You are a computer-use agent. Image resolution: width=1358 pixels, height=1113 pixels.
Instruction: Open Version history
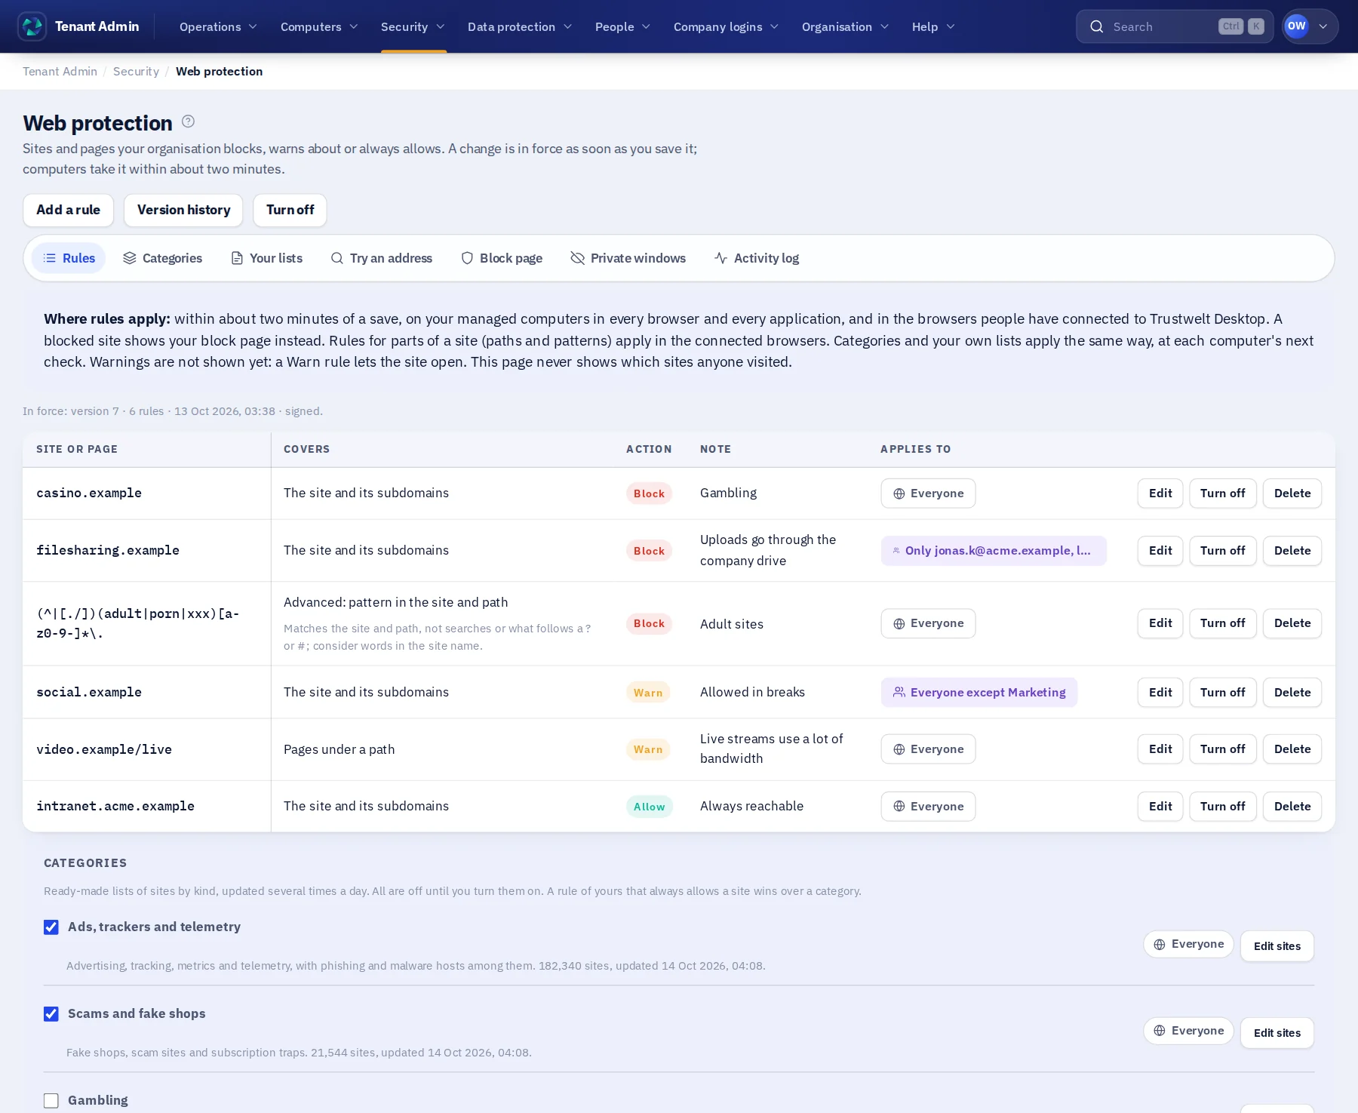pos(183,210)
